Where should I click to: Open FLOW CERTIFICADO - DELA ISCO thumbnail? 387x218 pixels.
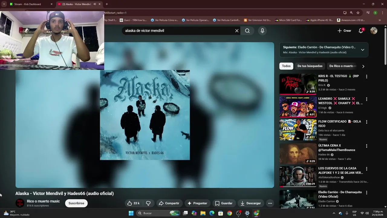[x=298, y=130]
